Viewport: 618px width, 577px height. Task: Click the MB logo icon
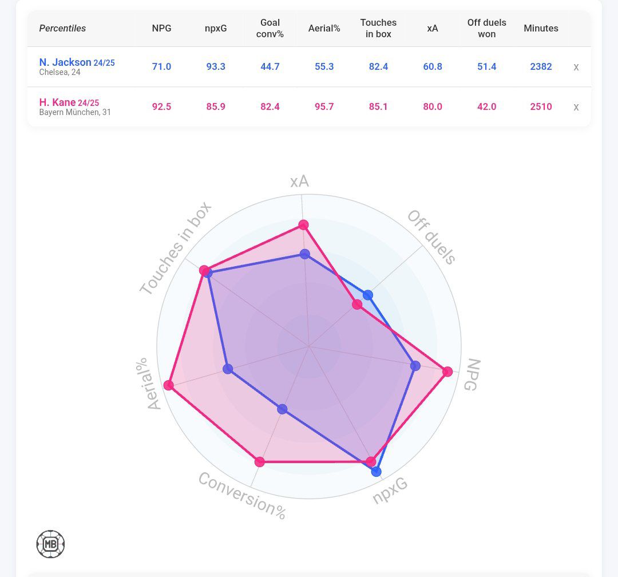pos(50,544)
